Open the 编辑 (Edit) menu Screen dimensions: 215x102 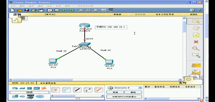pyautogui.click(x=22, y=6)
